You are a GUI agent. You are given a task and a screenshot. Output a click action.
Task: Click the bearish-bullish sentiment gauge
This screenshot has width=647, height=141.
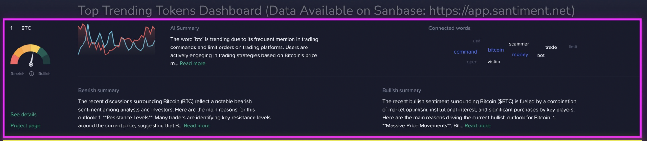30,55
